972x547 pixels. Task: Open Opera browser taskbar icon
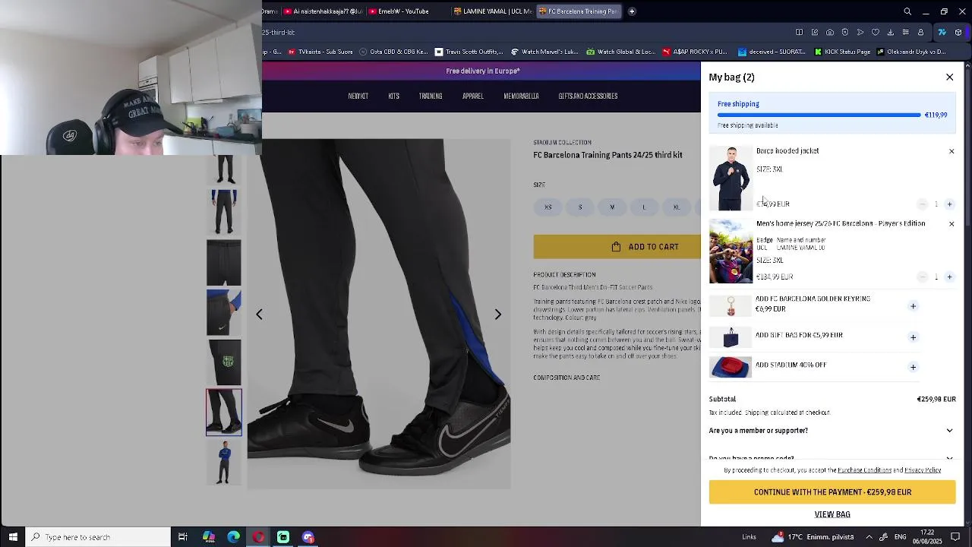[259, 537]
